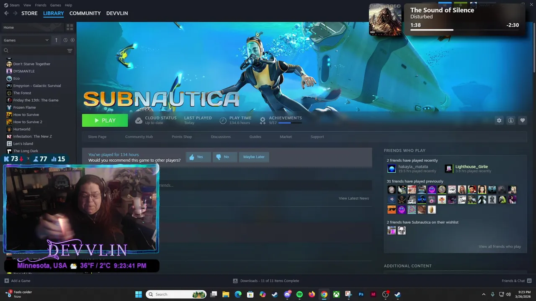Go to the STORE tab
The image size is (536, 301).
[x=29, y=13]
